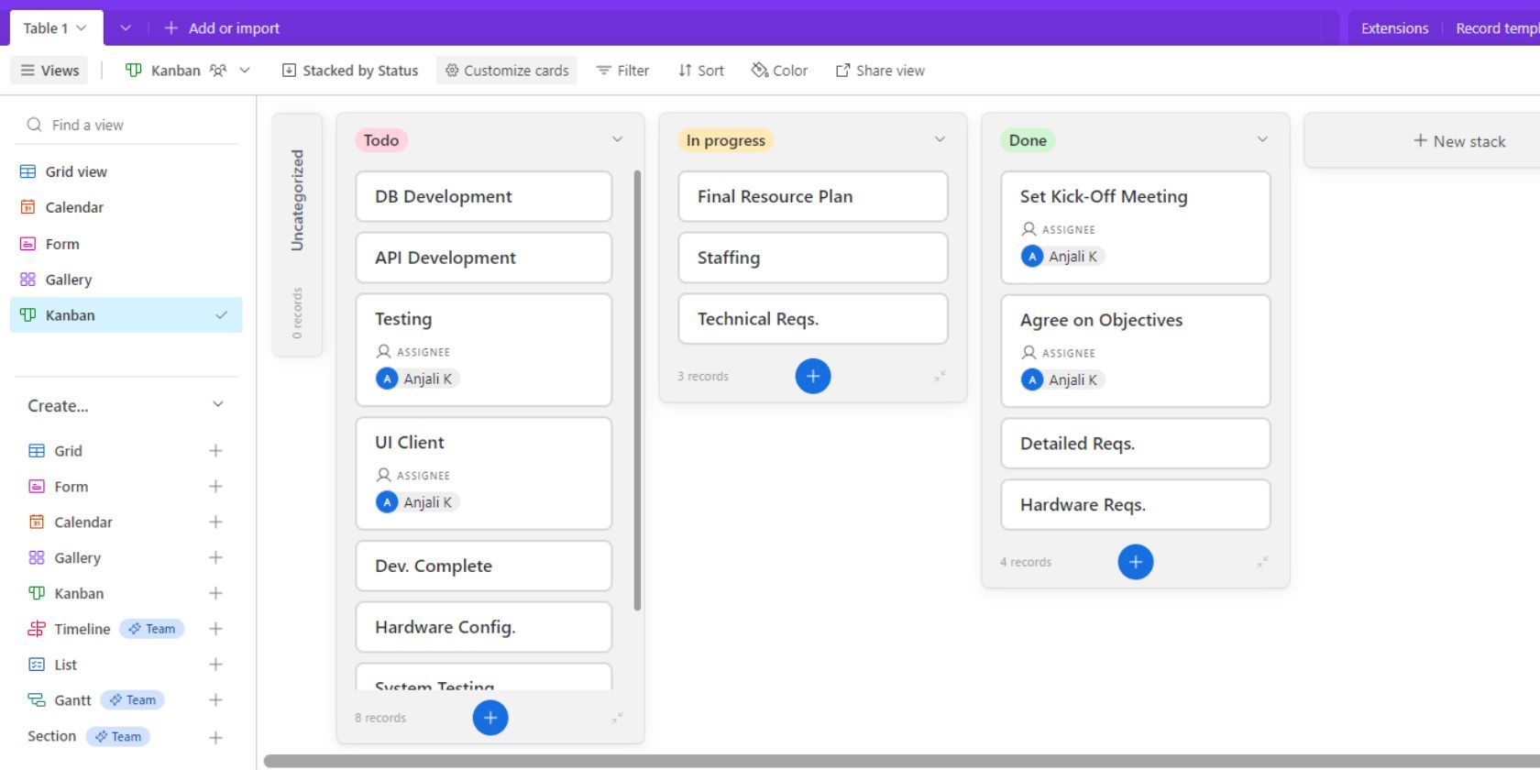Click the Share view button

(880, 71)
